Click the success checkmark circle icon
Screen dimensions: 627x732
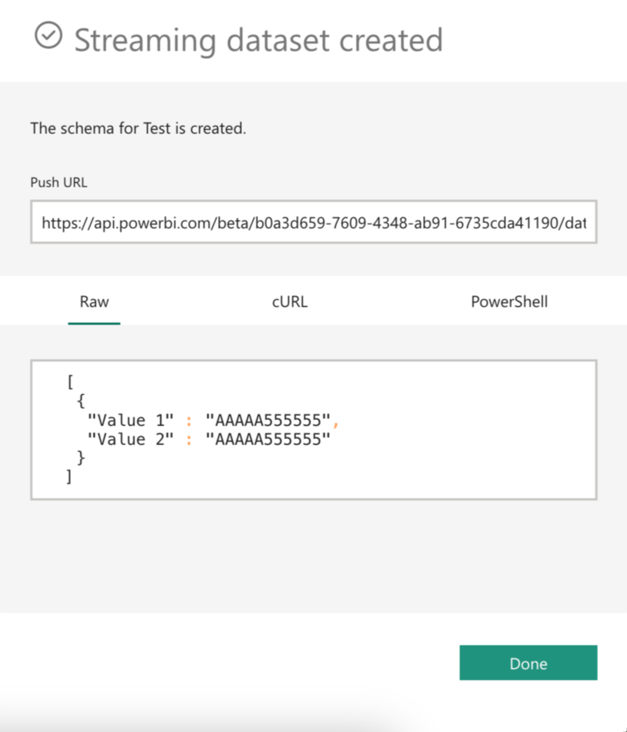[48, 36]
